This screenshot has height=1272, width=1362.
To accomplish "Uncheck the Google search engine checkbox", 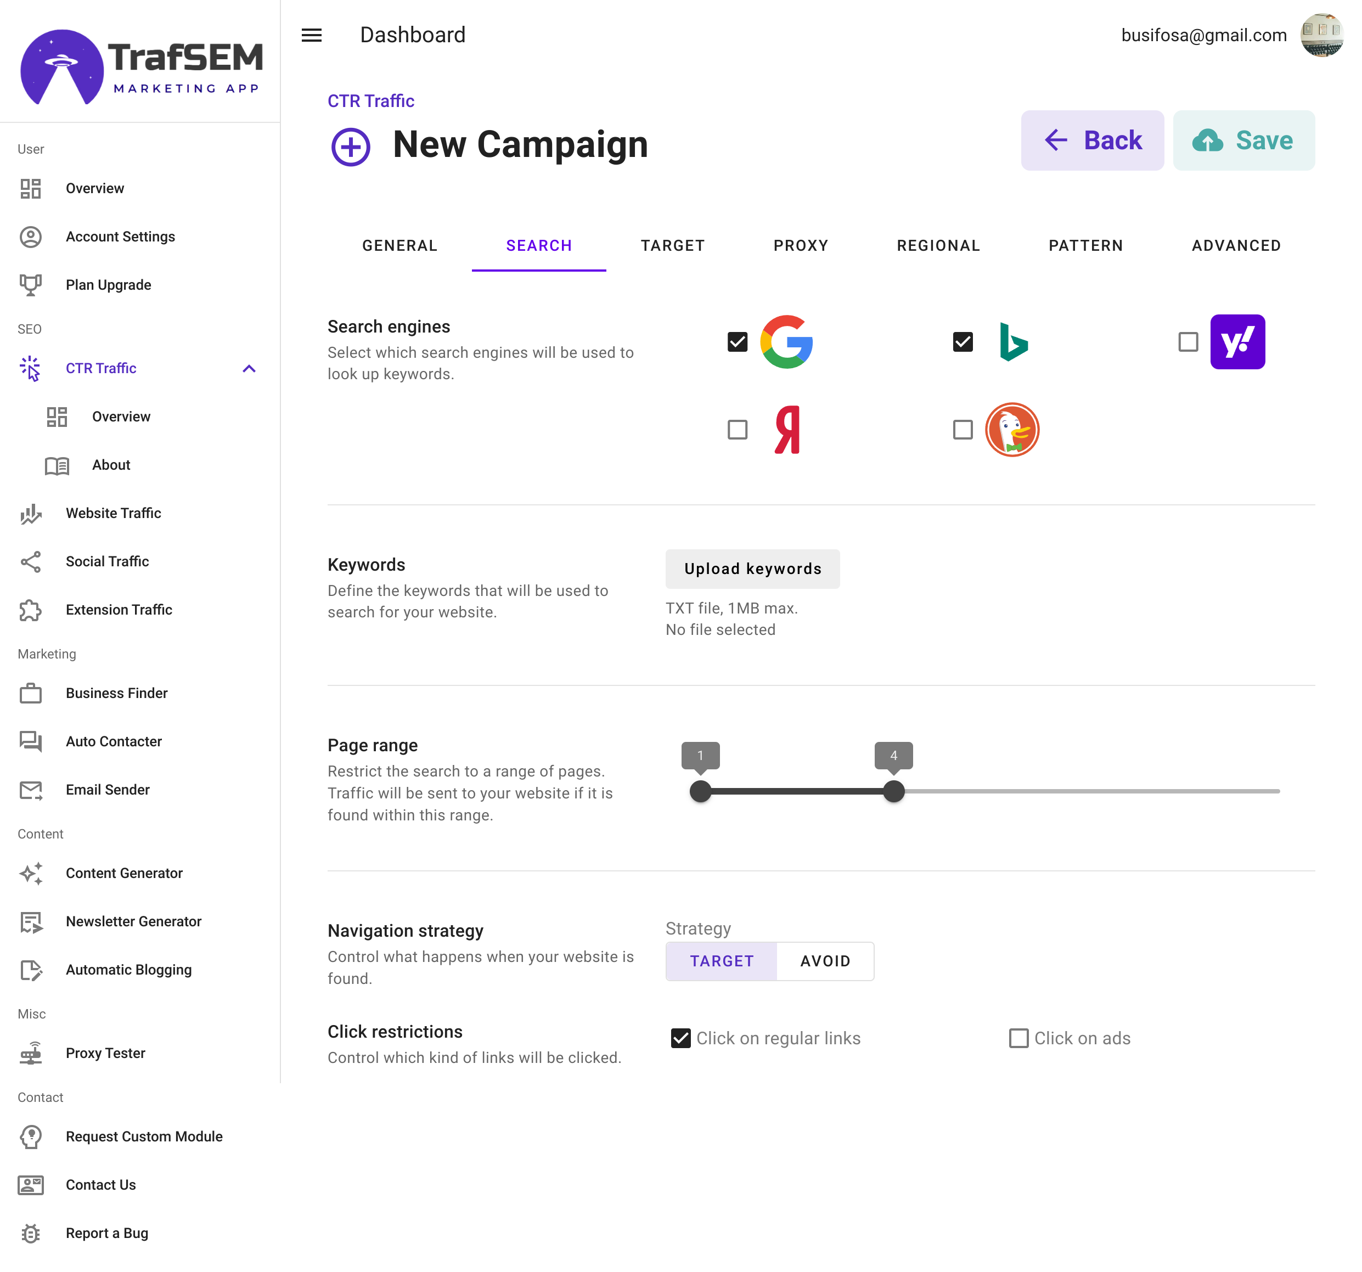I will click(x=737, y=342).
